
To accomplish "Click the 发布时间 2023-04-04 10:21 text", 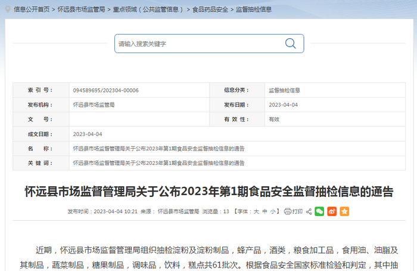I will pyautogui.click(x=102, y=211).
